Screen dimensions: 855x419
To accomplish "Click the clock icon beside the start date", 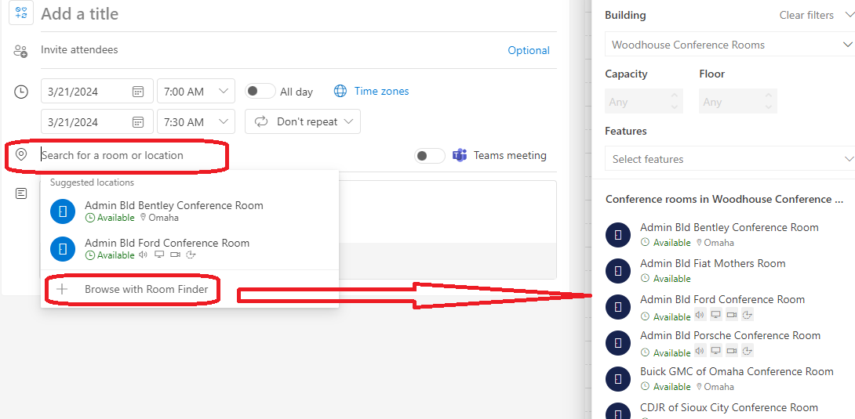I will (x=20, y=92).
